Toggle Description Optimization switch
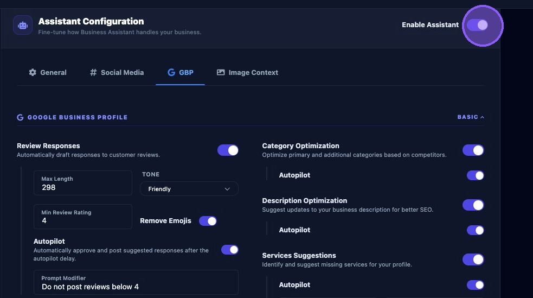 pyautogui.click(x=473, y=205)
